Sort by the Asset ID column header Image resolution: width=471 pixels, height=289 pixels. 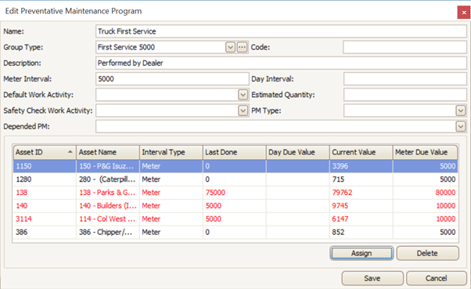[45, 152]
